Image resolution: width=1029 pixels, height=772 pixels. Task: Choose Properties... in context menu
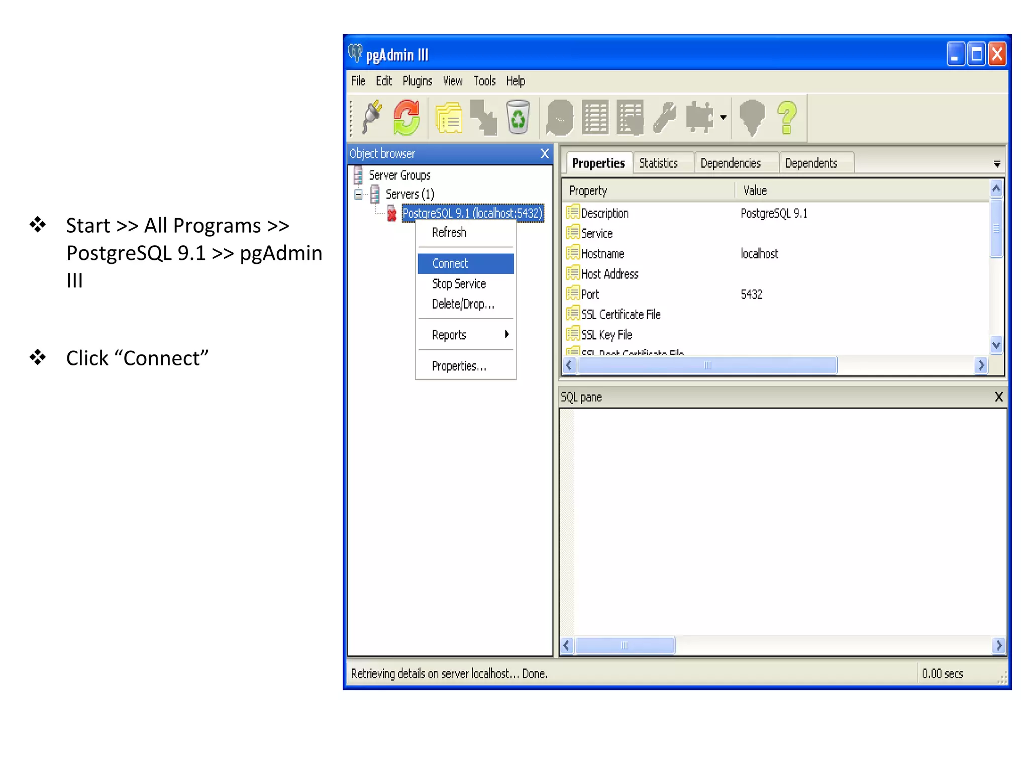click(466, 366)
